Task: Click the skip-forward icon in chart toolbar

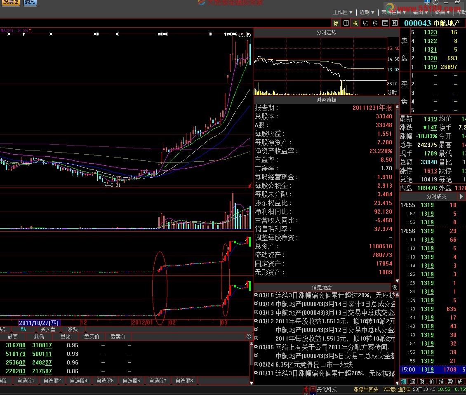Action: click(394, 24)
